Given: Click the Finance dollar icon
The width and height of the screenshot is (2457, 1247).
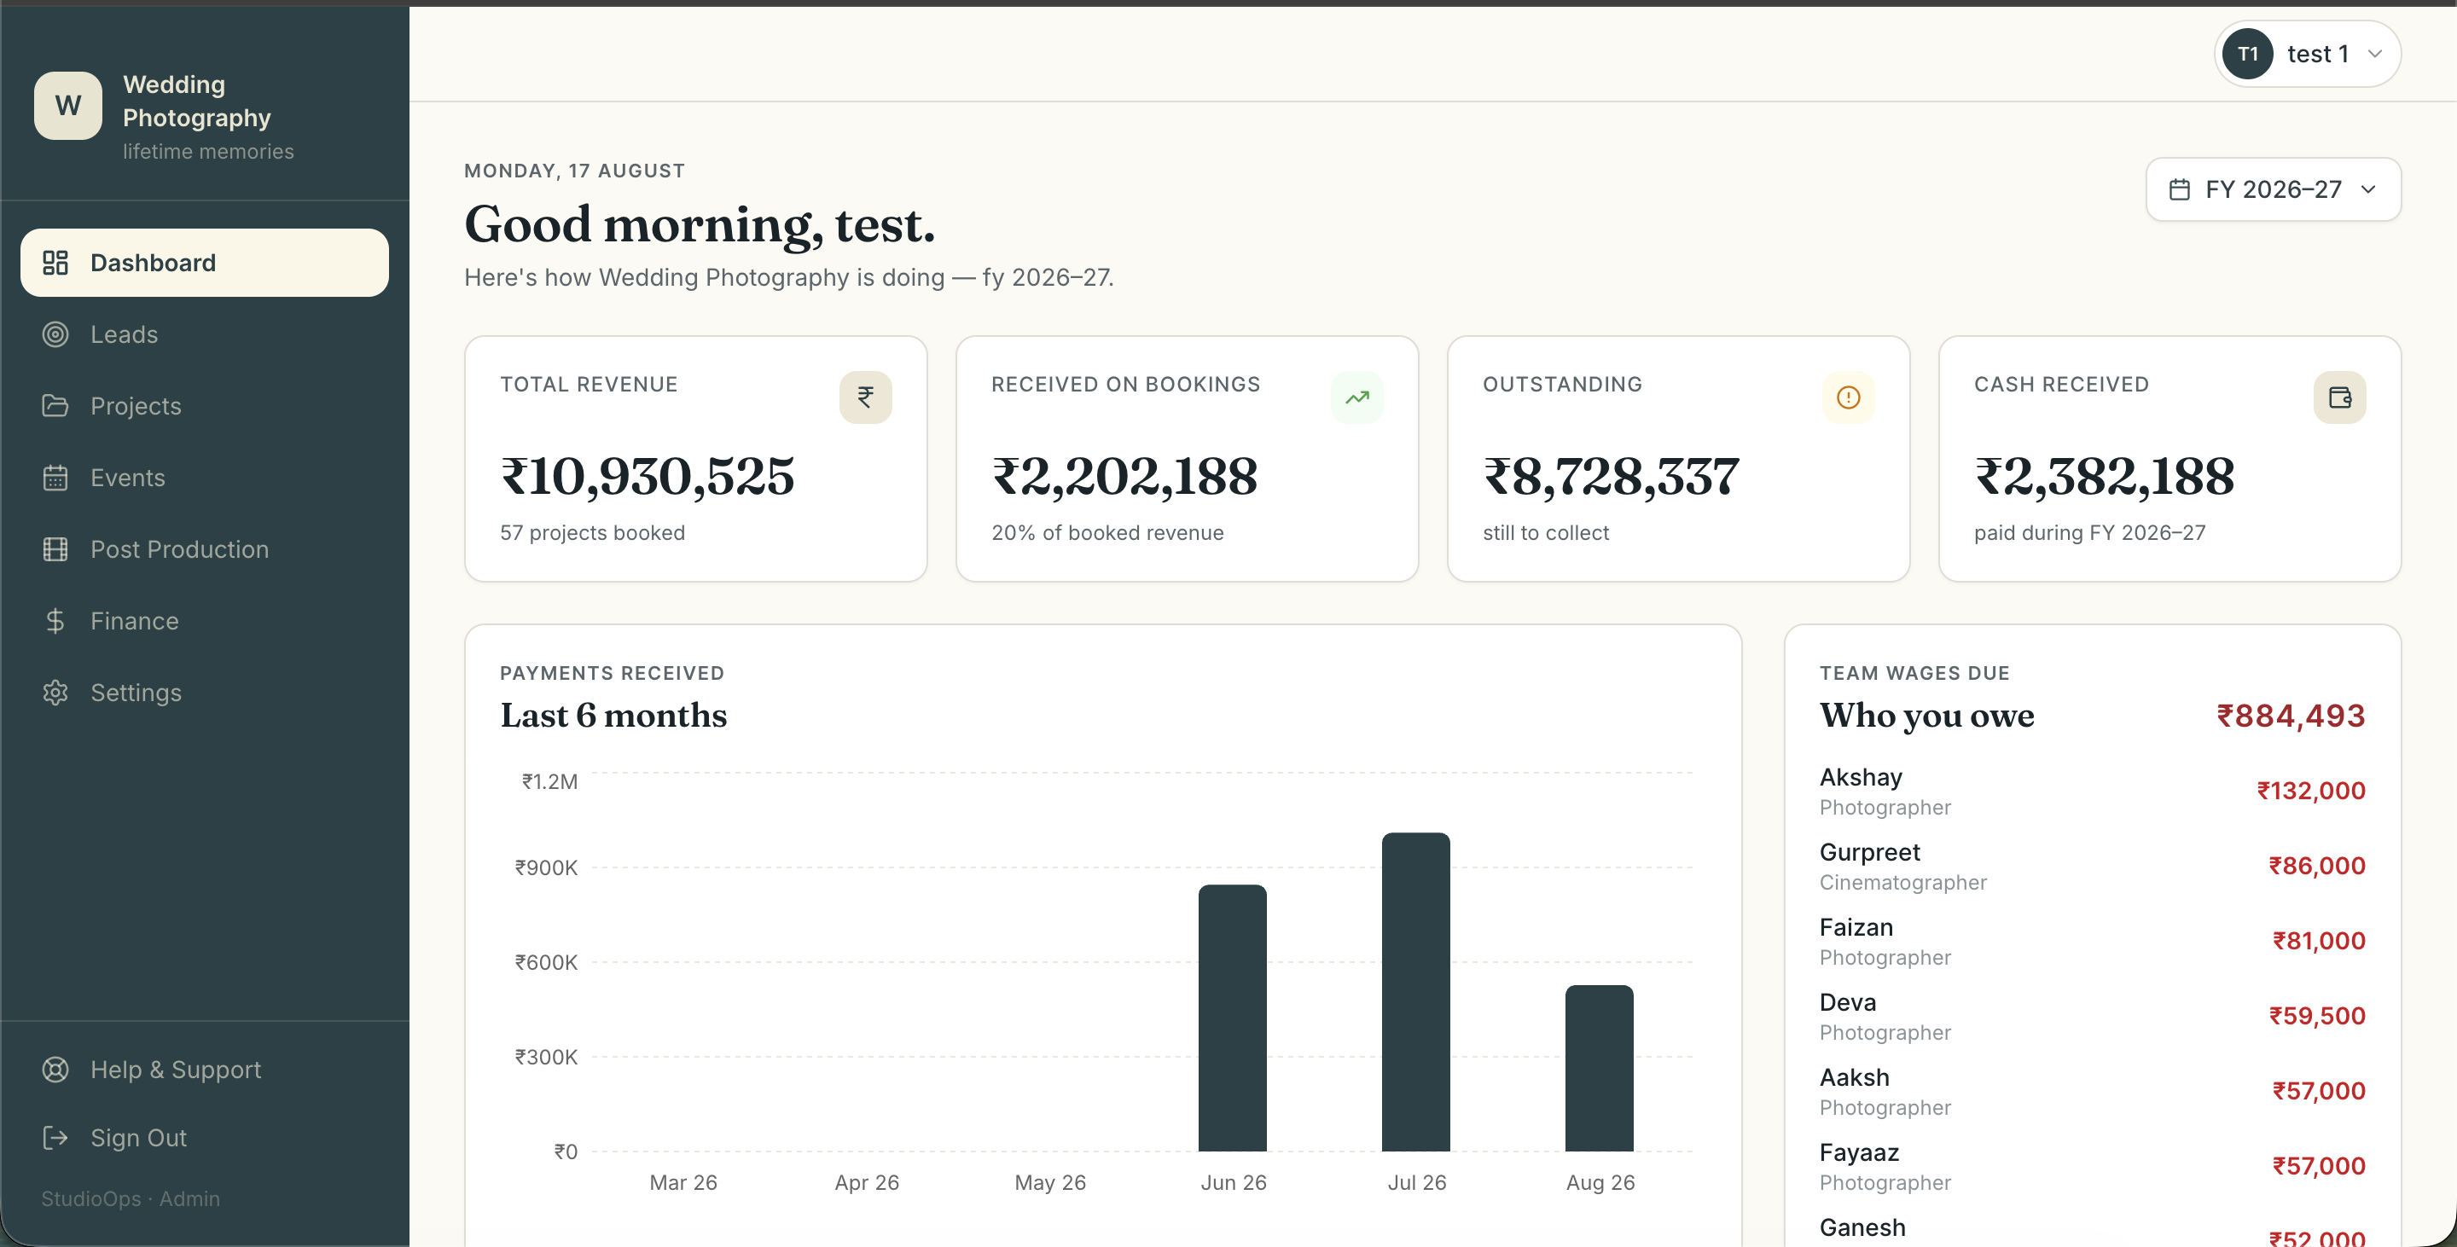Looking at the screenshot, I should tap(55, 621).
